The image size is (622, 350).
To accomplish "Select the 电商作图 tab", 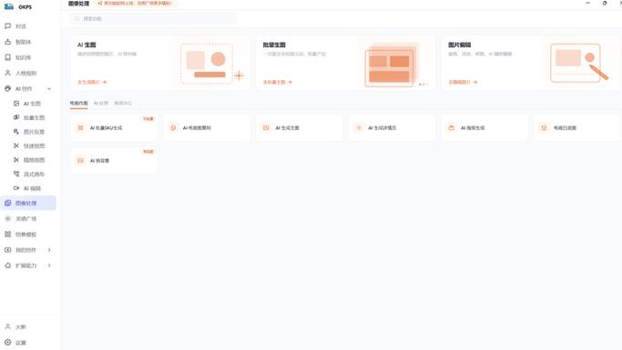I will click(x=78, y=104).
